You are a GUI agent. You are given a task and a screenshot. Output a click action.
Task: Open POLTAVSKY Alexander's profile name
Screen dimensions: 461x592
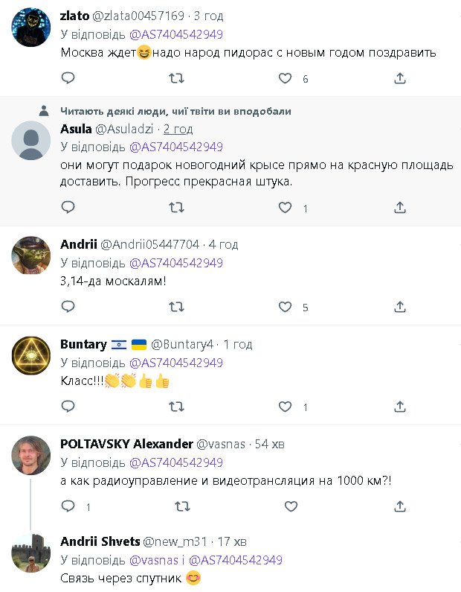click(x=126, y=444)
